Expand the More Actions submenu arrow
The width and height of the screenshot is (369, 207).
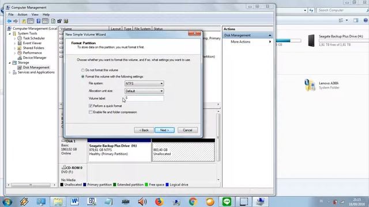pos(270,42)
